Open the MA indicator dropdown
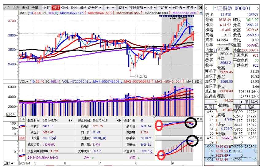The height and width of the screenshot is (168, 260). click(x=23, y=13)
